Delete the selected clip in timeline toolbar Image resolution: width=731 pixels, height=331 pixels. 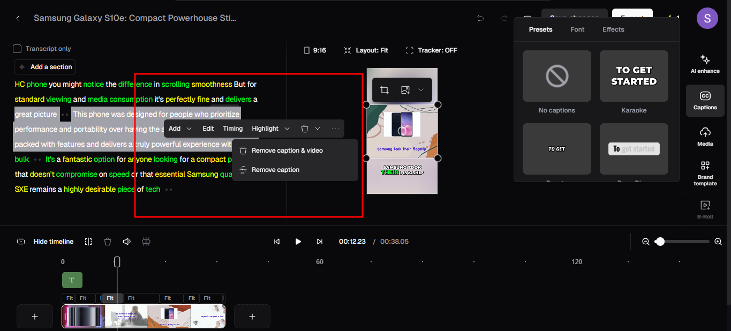(x=108, y=242)
